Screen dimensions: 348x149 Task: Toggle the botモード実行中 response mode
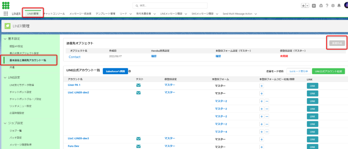pos(299,71)
